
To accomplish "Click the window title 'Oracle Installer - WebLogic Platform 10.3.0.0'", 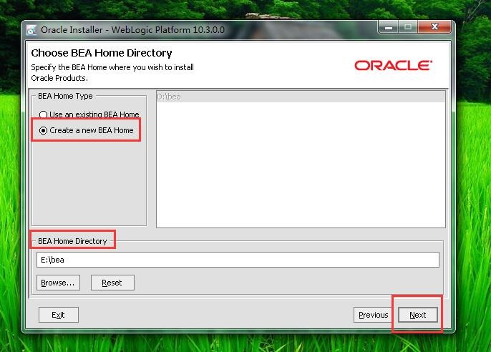I will click(x=132, y=30).
